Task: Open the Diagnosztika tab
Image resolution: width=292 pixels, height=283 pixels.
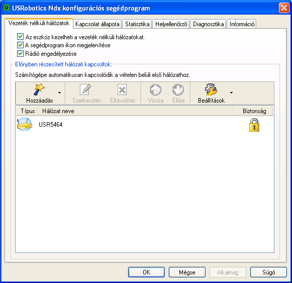Action: [208, 24]
